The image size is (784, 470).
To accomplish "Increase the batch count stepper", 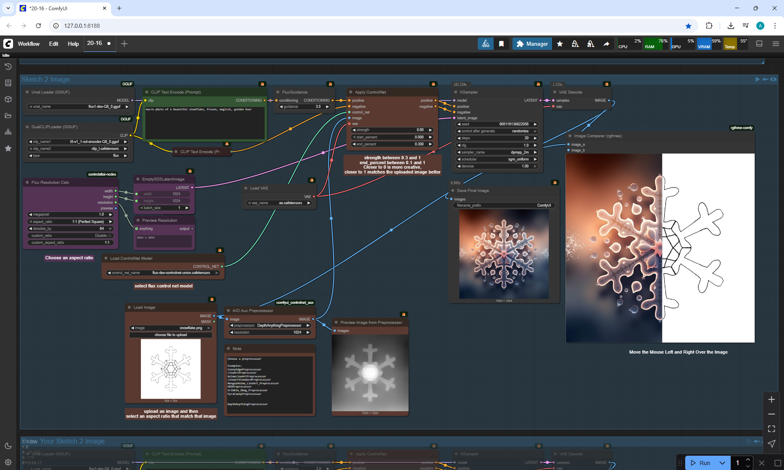I will point(748,460).
